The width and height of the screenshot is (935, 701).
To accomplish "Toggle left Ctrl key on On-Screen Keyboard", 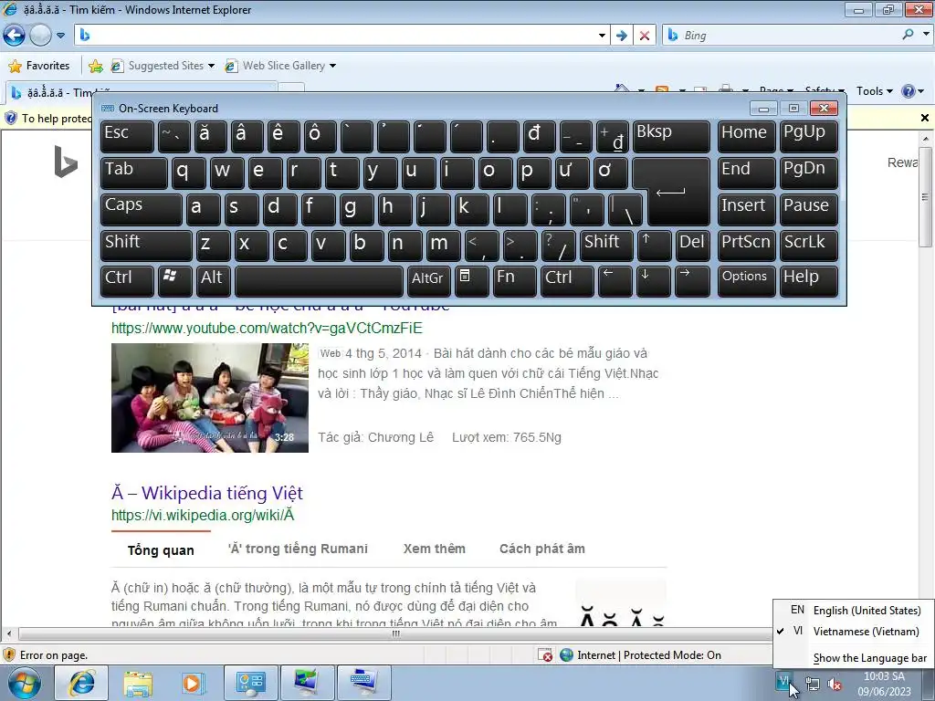I will click(x=126, y=281).
